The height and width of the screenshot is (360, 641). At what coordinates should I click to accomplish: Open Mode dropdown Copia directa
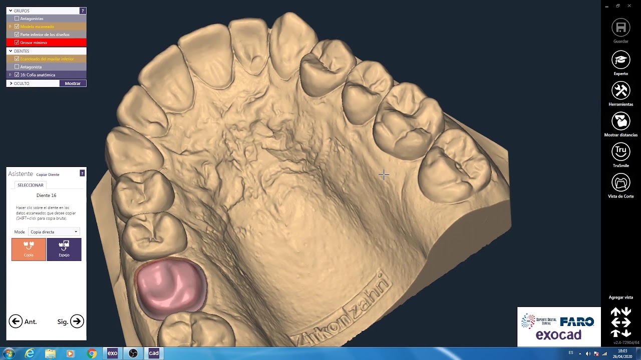pos(54,232)
